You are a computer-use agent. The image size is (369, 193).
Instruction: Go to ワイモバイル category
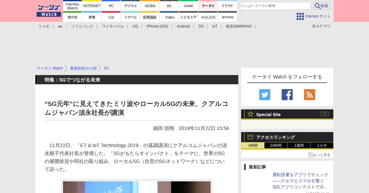(x=113, y=26)
